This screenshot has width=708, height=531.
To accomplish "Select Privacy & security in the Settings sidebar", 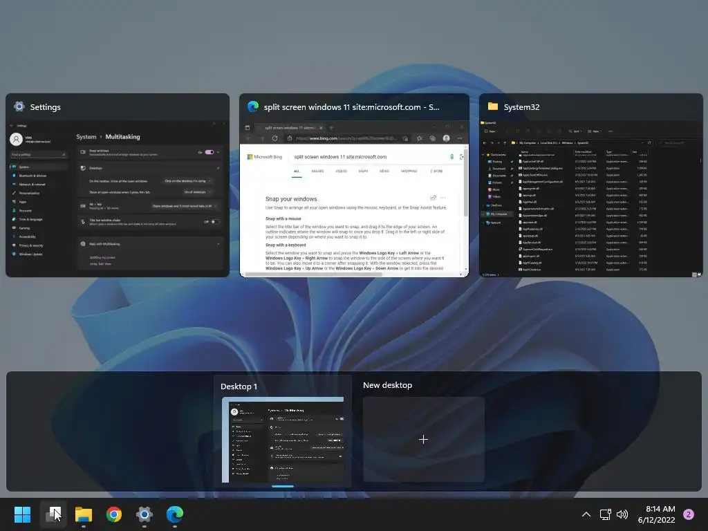I will (x=39, y=245).
